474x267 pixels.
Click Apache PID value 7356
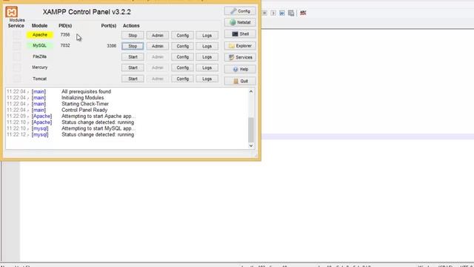[65, 35]
